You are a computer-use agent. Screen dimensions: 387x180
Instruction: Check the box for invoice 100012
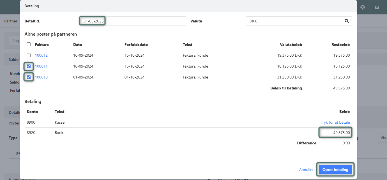coord(29,56)
